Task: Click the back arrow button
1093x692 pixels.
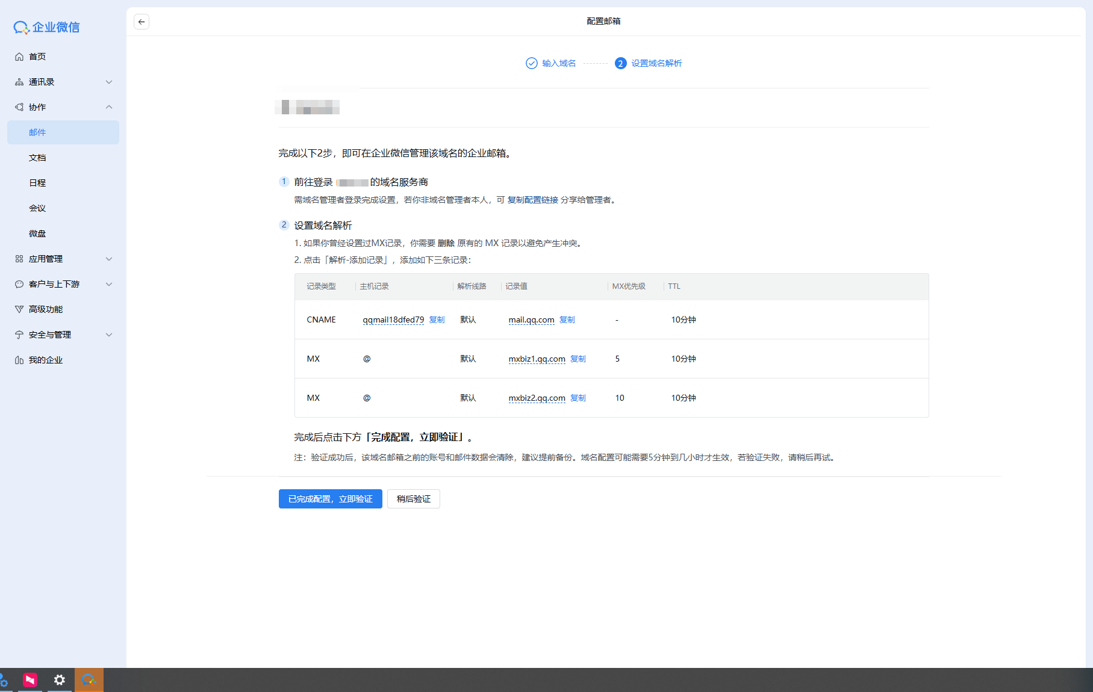Action: [142, 22]
